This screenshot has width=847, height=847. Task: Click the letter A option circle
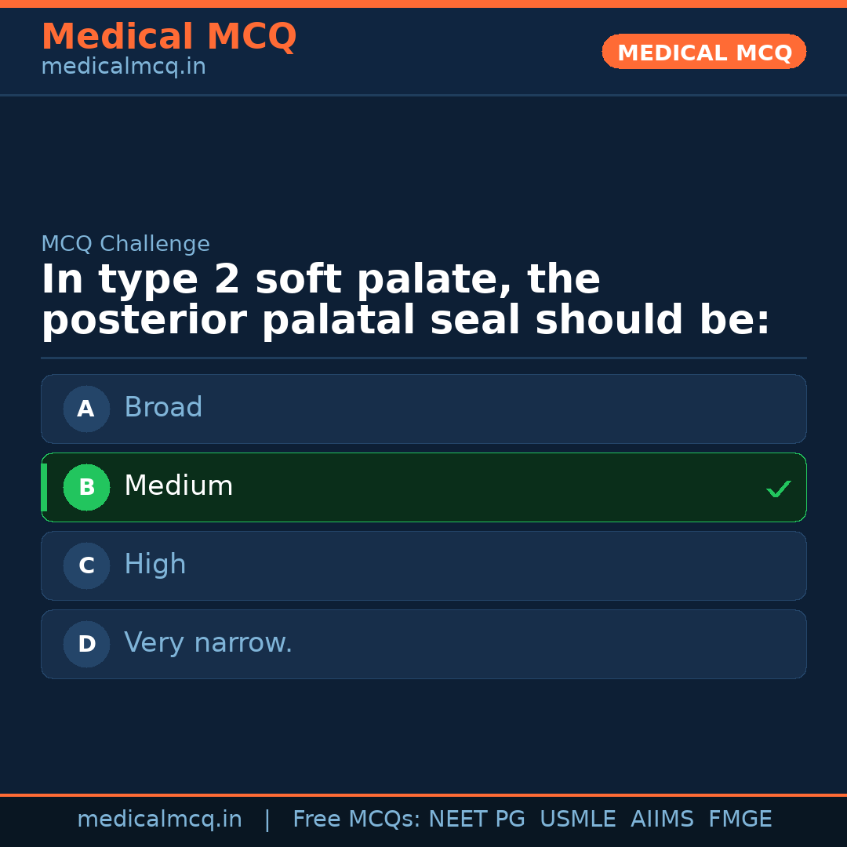tap(86, 409)
